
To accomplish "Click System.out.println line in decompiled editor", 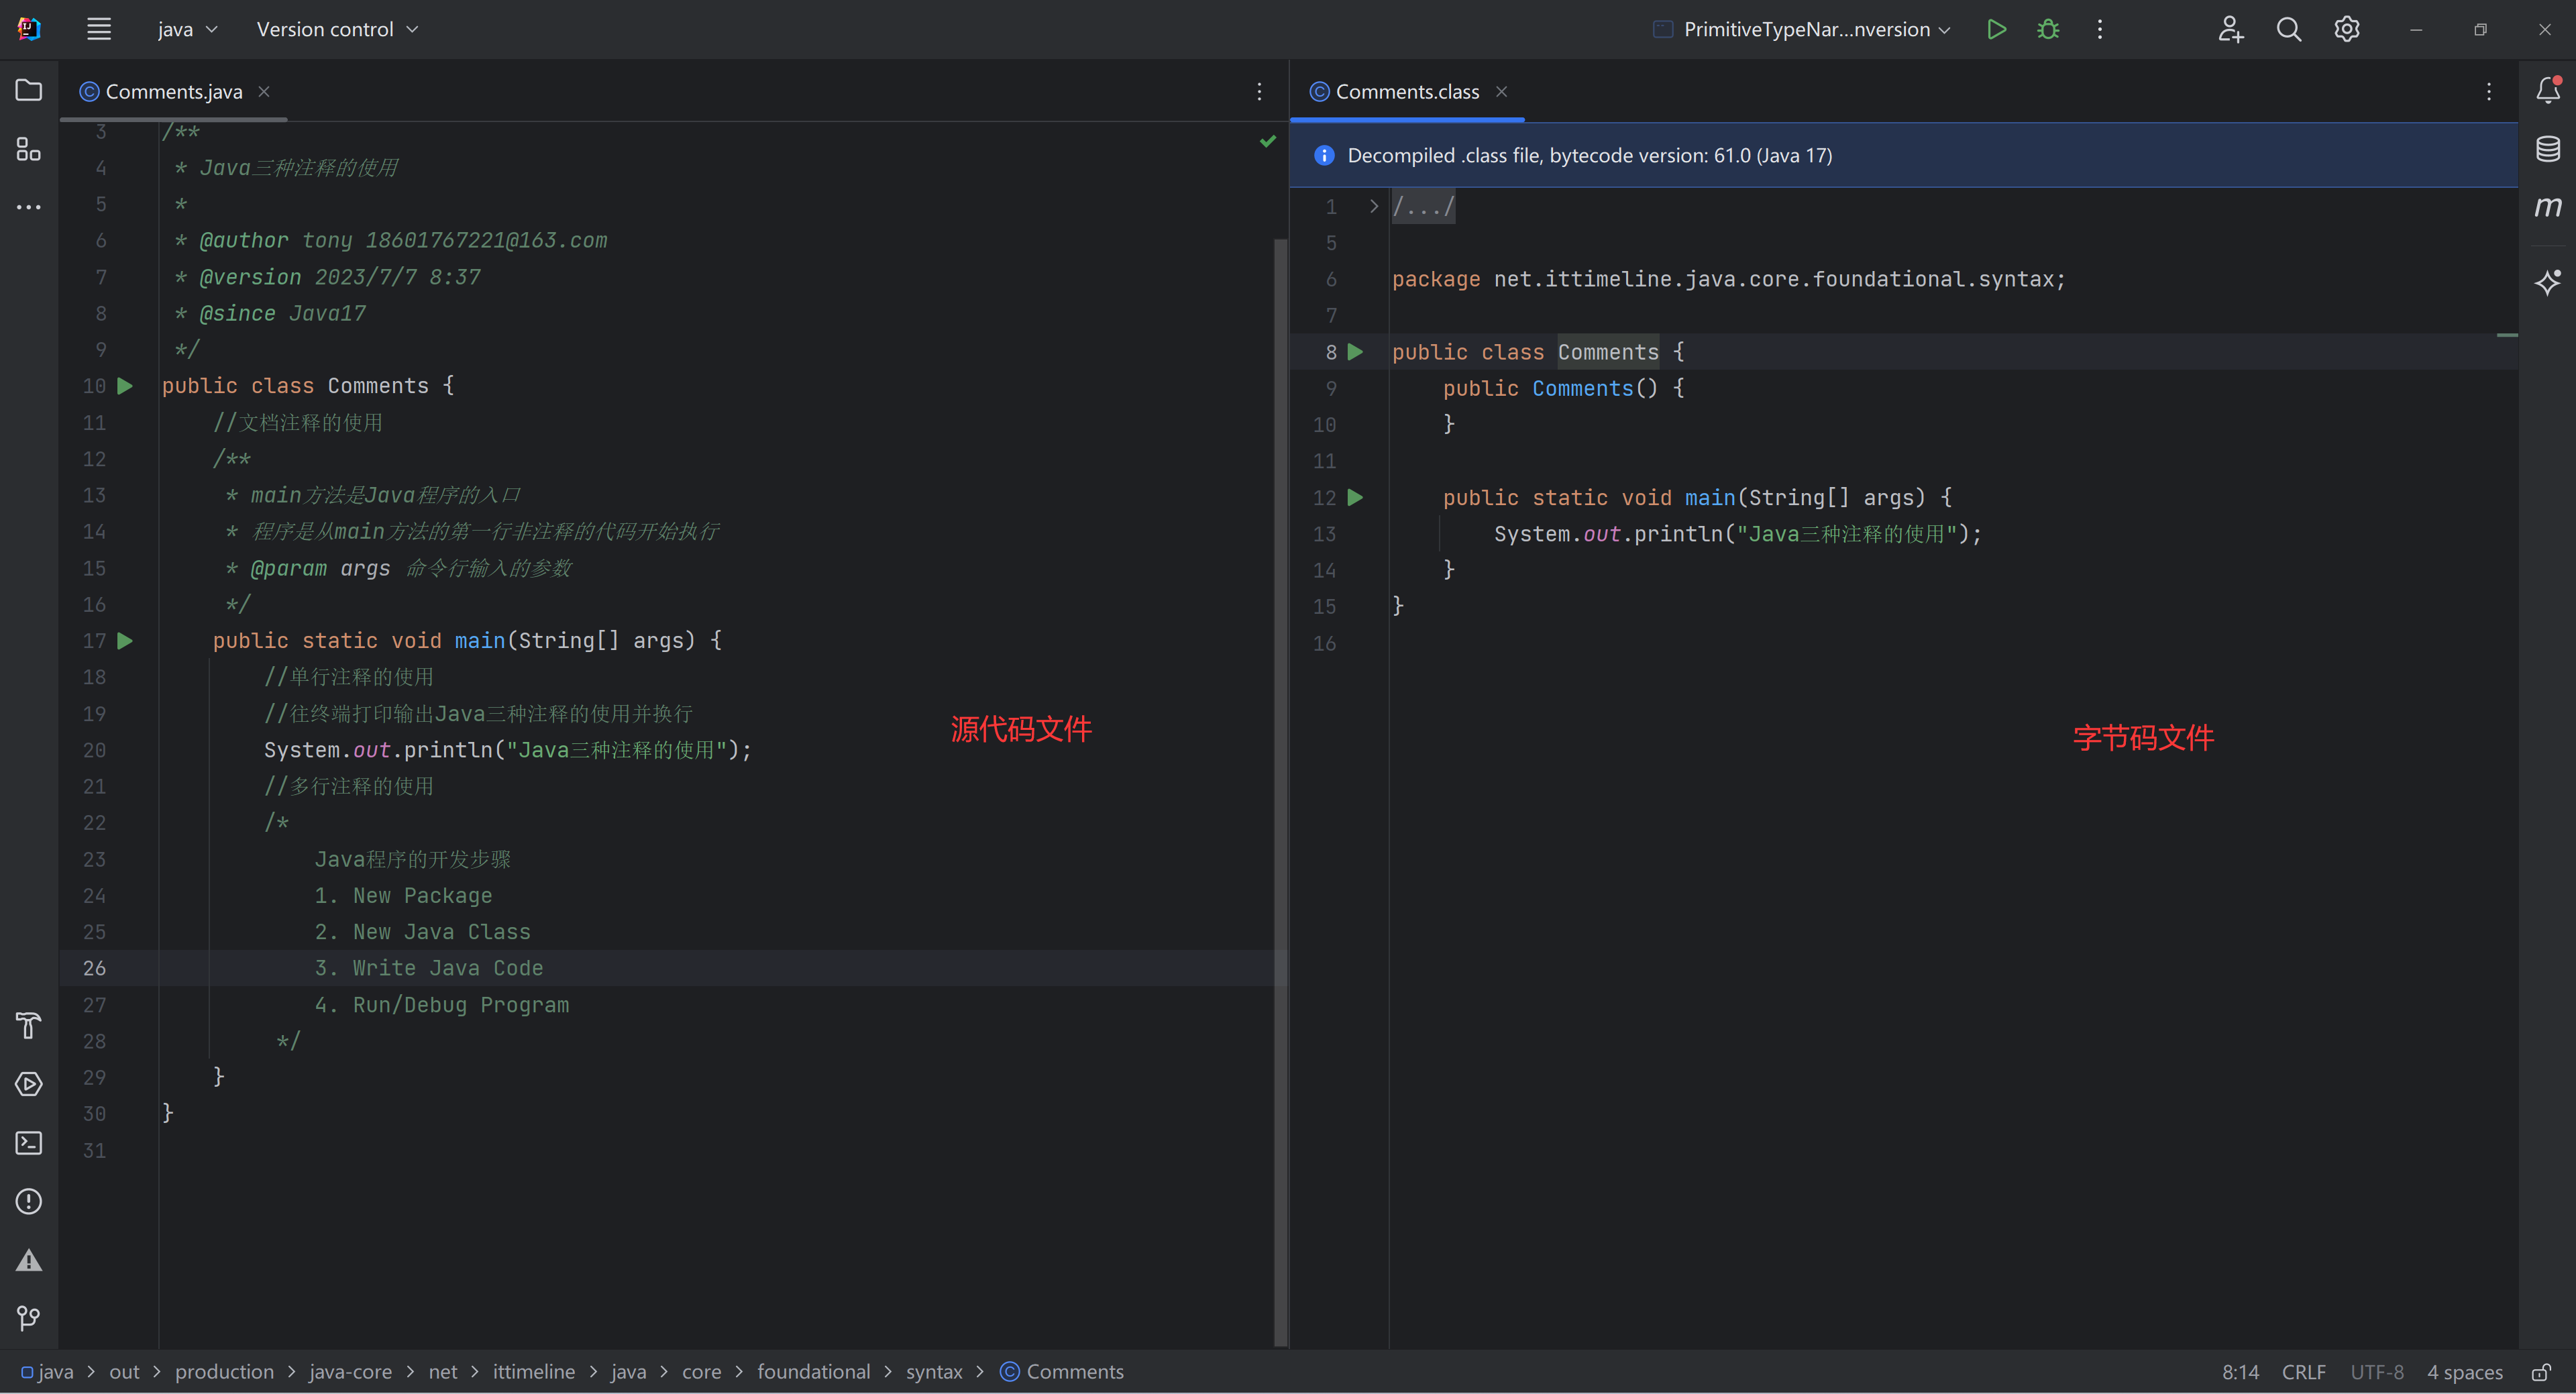I will [x=1738, y=534].
